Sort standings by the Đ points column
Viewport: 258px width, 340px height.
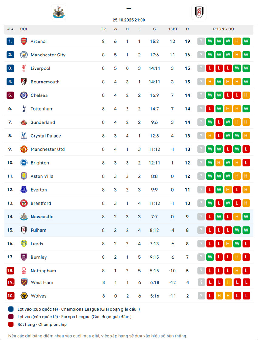point(187,29)
